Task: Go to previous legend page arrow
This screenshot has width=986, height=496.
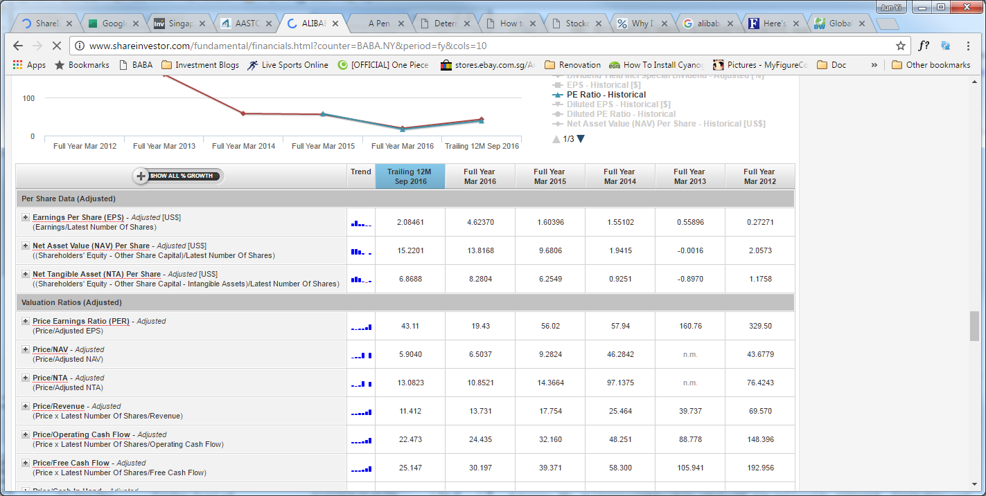Action: coord(556,139)
